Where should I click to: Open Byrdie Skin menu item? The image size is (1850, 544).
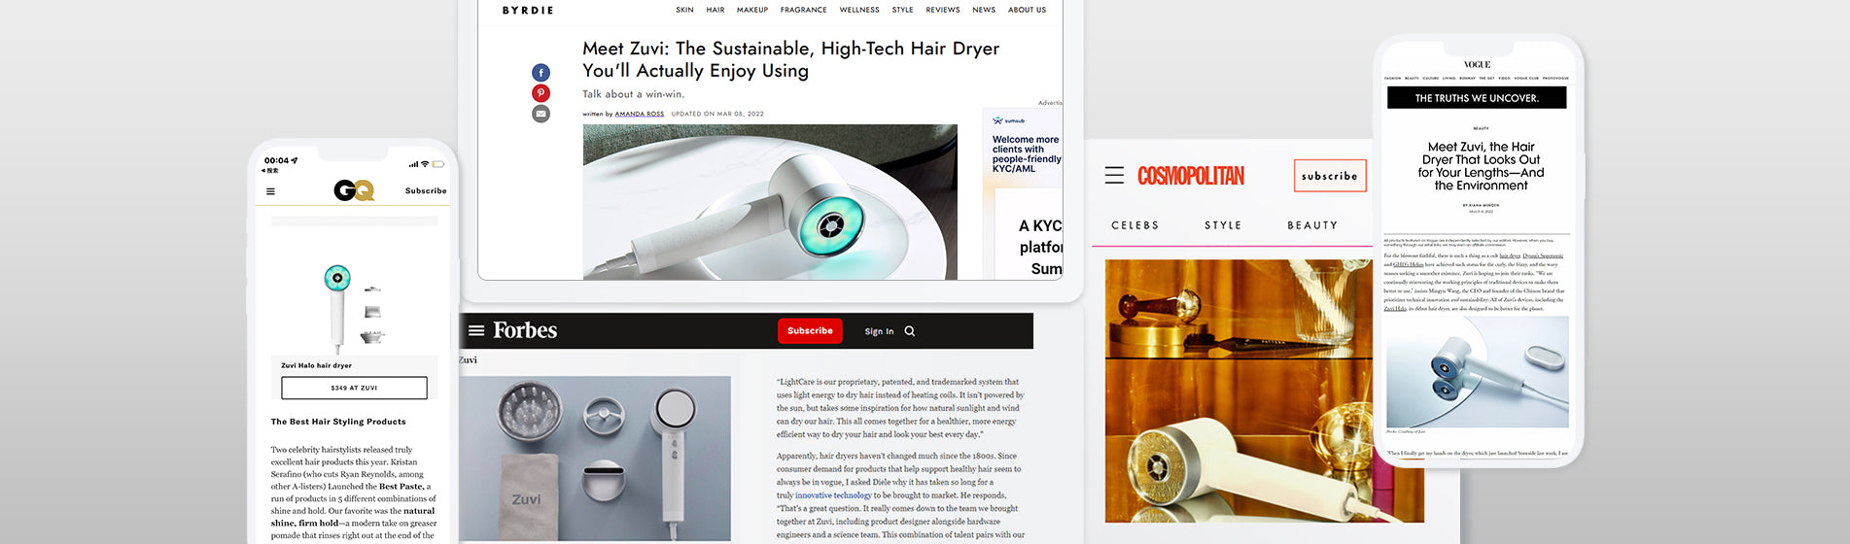point(684,10)
